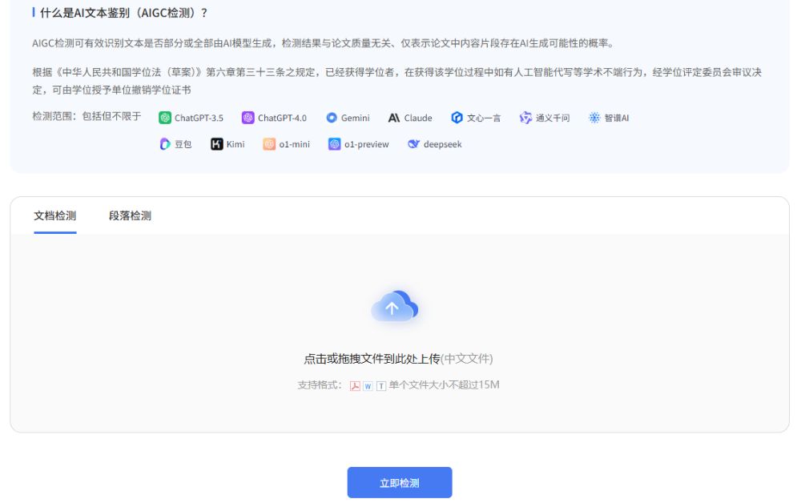Click the 智谱AI logo icon
Viewport: 801px width, 503px height.
click(594, 118)
